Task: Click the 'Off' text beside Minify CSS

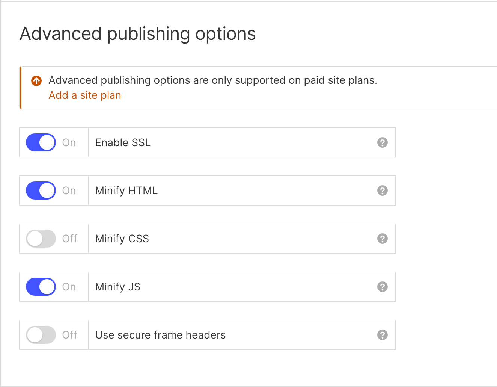Action: [70, 239]
